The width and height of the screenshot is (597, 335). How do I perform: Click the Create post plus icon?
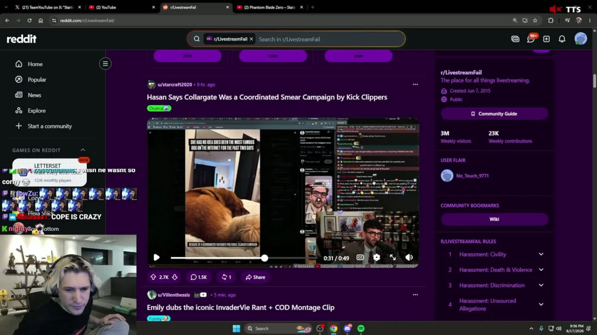click(x=546, y=39)
